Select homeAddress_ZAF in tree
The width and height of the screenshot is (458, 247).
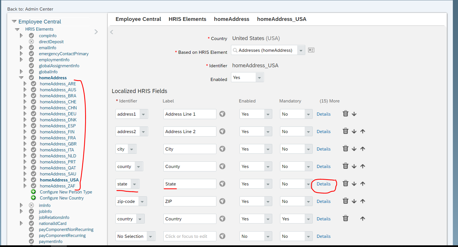[57, 186]
